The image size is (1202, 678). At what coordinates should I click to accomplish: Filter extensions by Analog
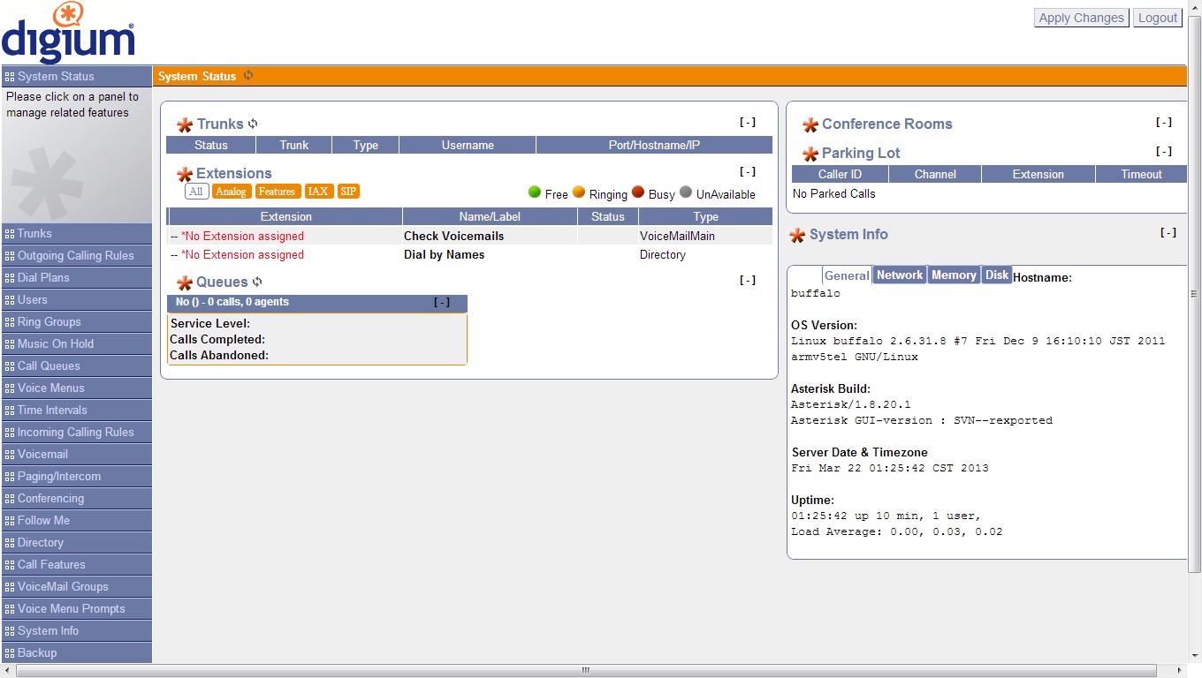coord(231,192)
